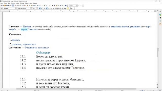
Task: Apply the Highlighting color marker
Action: pyautogui.click(x=68, y=8)
